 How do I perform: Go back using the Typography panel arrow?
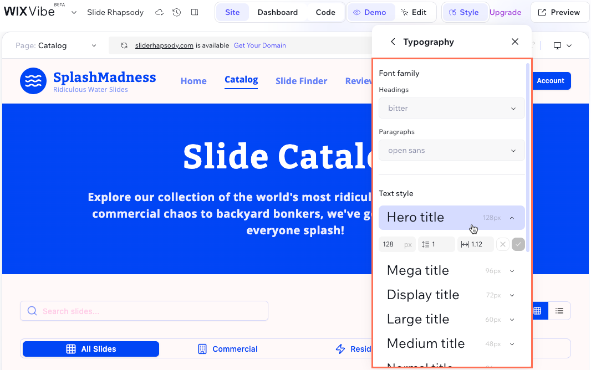[x=393, y=41]
